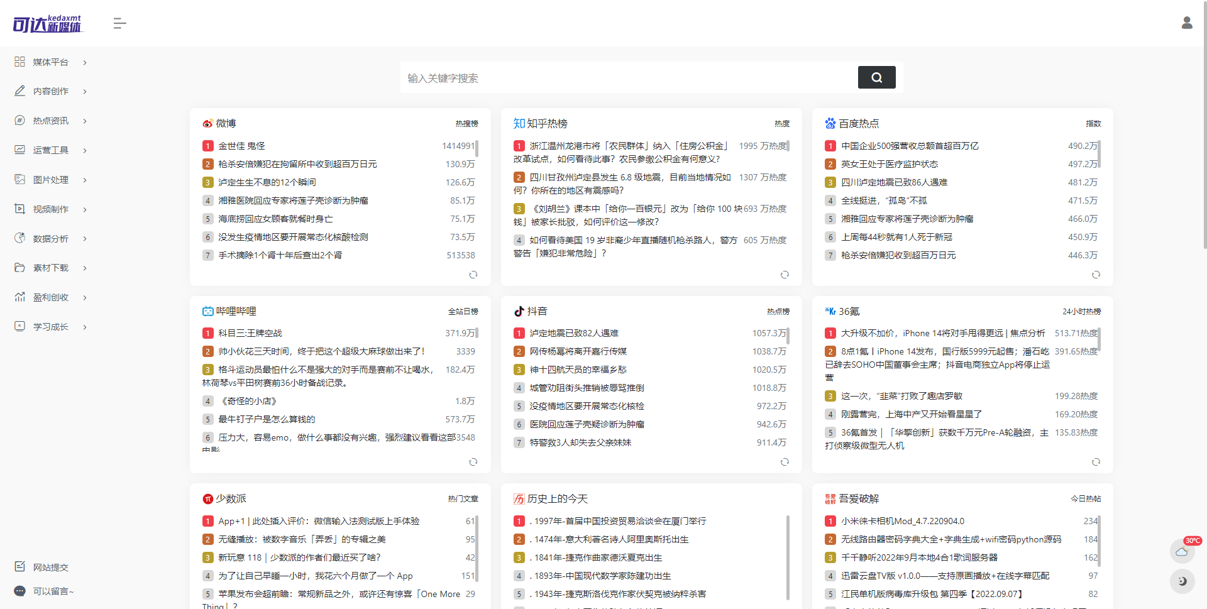This screenshot has width=1207, height=609.
Task: Open the user profile avatar icon
Action: point(1187,23)
